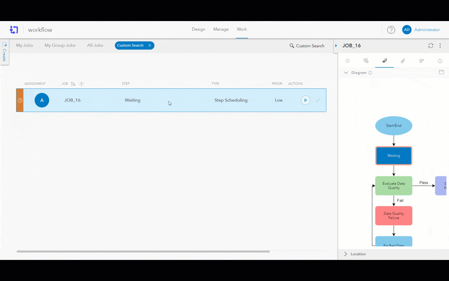Click the Diagram info tooltip icon
The height and width of the screenshot is (281, 449).
[x=370, y=73]
